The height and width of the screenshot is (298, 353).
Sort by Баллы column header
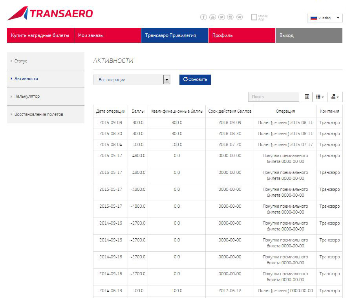[138, 111]
